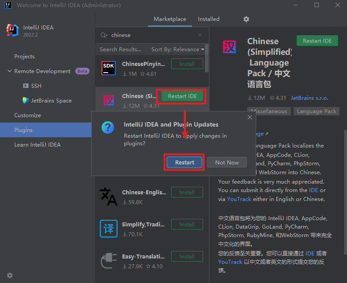Click the plugin search input field

pyautogui.click(x=153, y=35)
